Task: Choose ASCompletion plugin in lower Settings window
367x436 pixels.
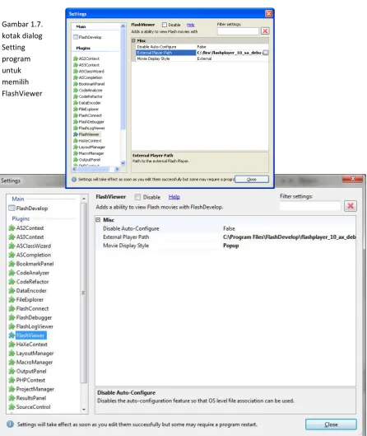Action: [x=30, y=255]
